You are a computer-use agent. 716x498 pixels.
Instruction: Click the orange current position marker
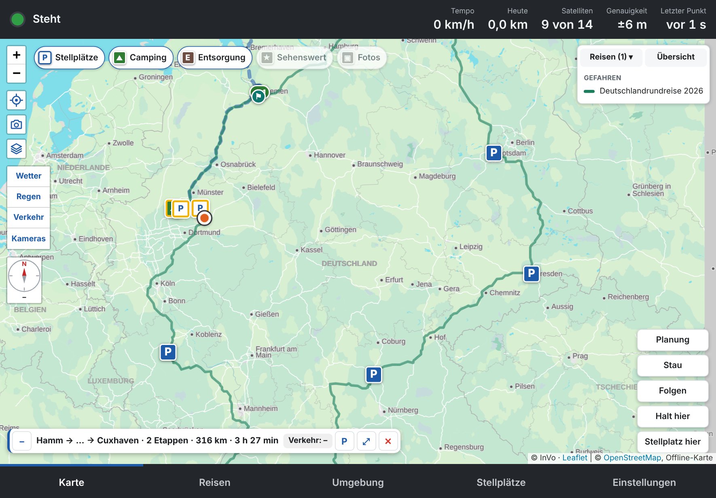(x=205, y=218)
